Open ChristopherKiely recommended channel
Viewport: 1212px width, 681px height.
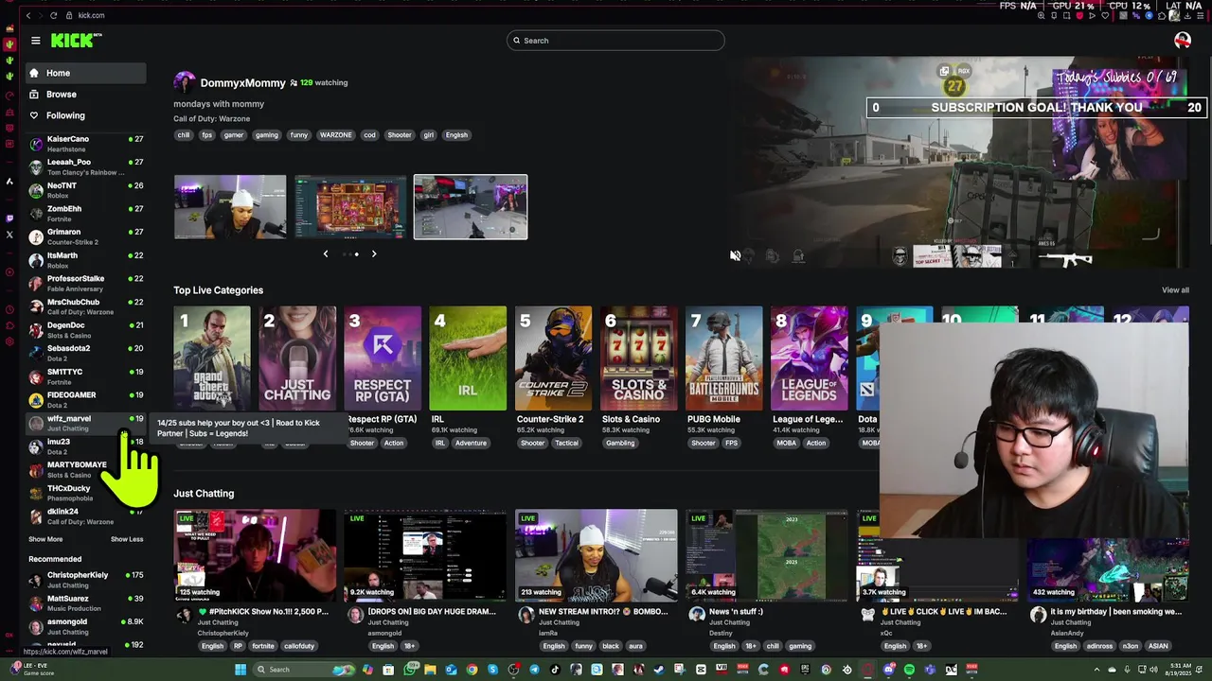click(85, 580)
